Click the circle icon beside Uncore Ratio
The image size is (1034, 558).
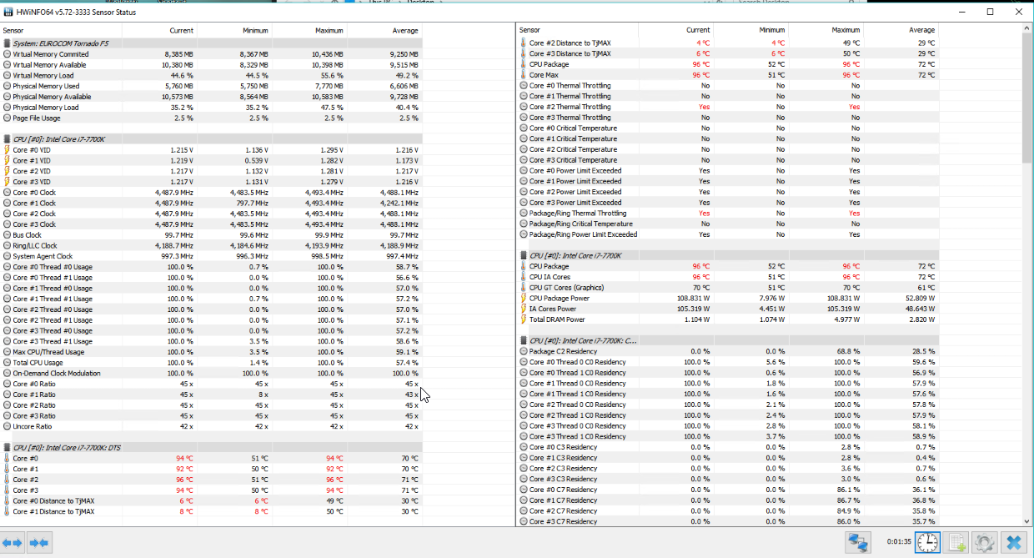(x=7, y=426)
